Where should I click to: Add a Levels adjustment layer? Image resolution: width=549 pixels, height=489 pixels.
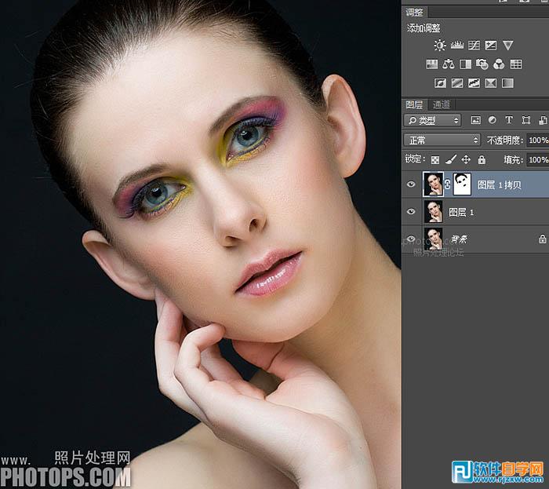point(457,46)
